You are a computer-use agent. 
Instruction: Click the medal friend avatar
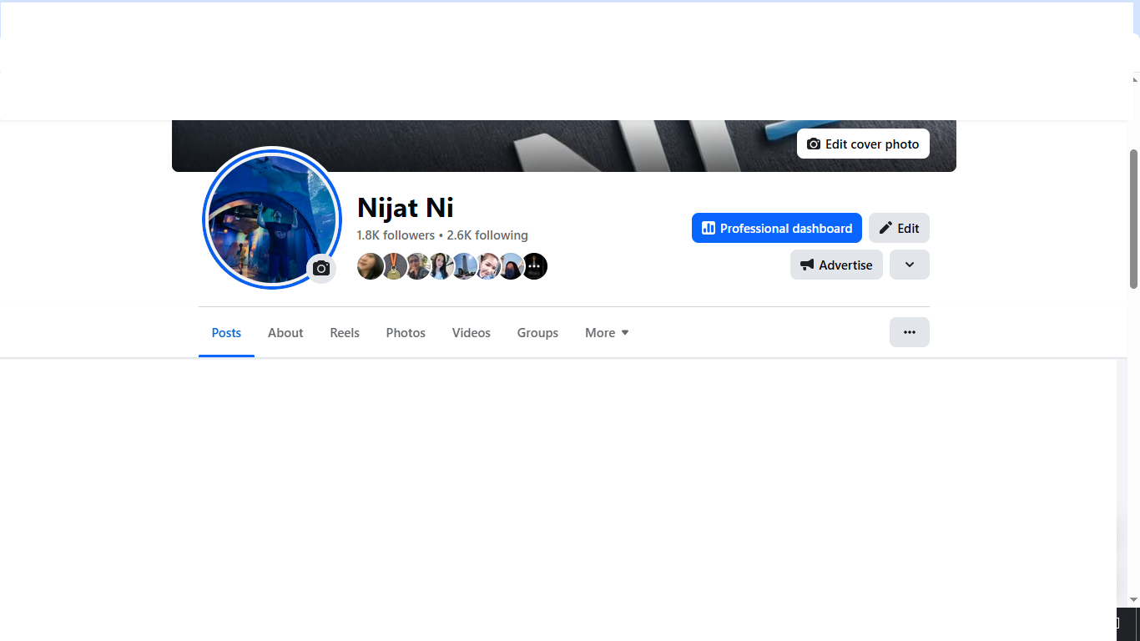tap(394, 266)
